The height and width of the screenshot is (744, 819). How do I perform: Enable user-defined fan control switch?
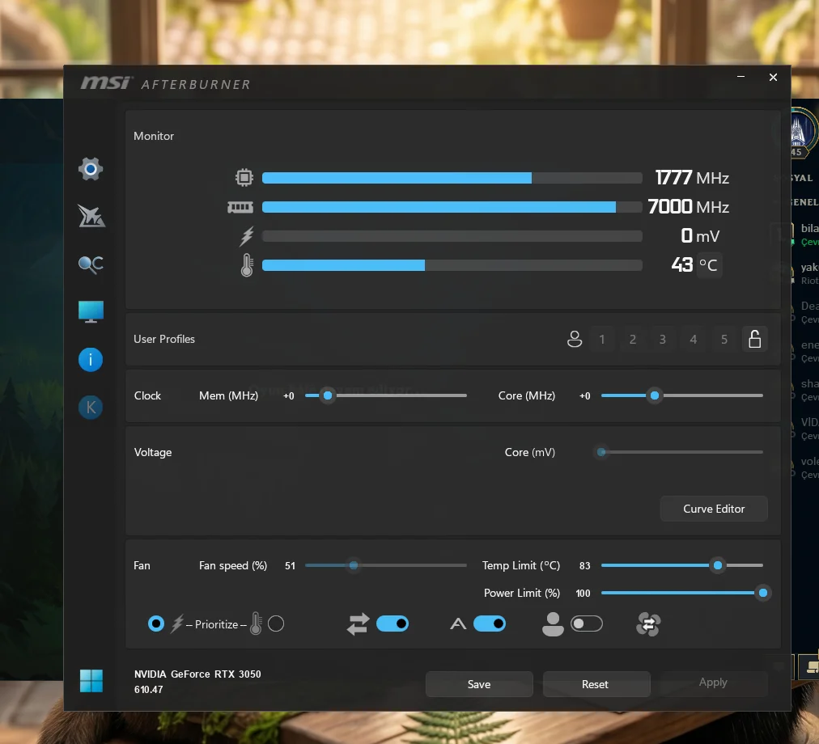point(587,624)
